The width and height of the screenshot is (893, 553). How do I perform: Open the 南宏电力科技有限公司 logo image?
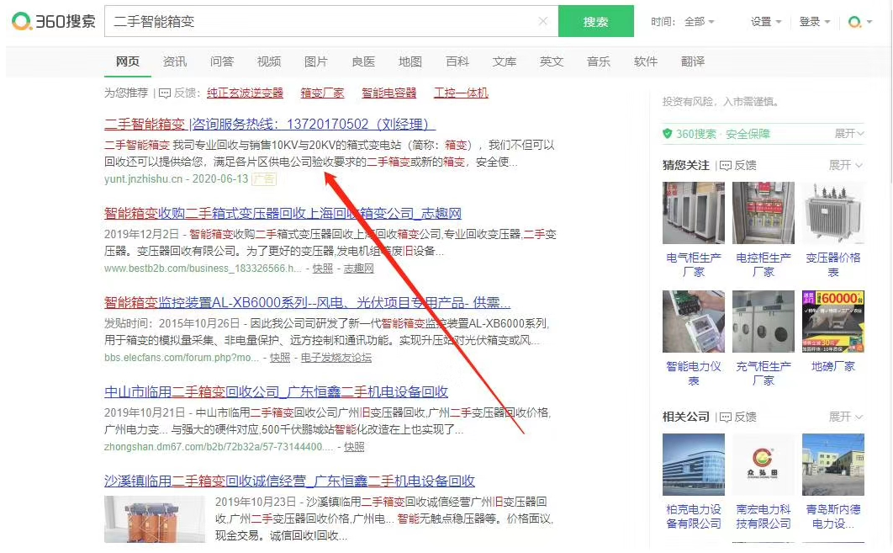point(764,465)
